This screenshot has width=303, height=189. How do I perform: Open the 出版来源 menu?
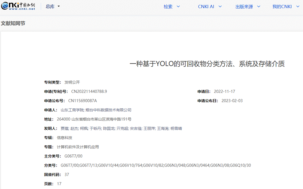248,7
